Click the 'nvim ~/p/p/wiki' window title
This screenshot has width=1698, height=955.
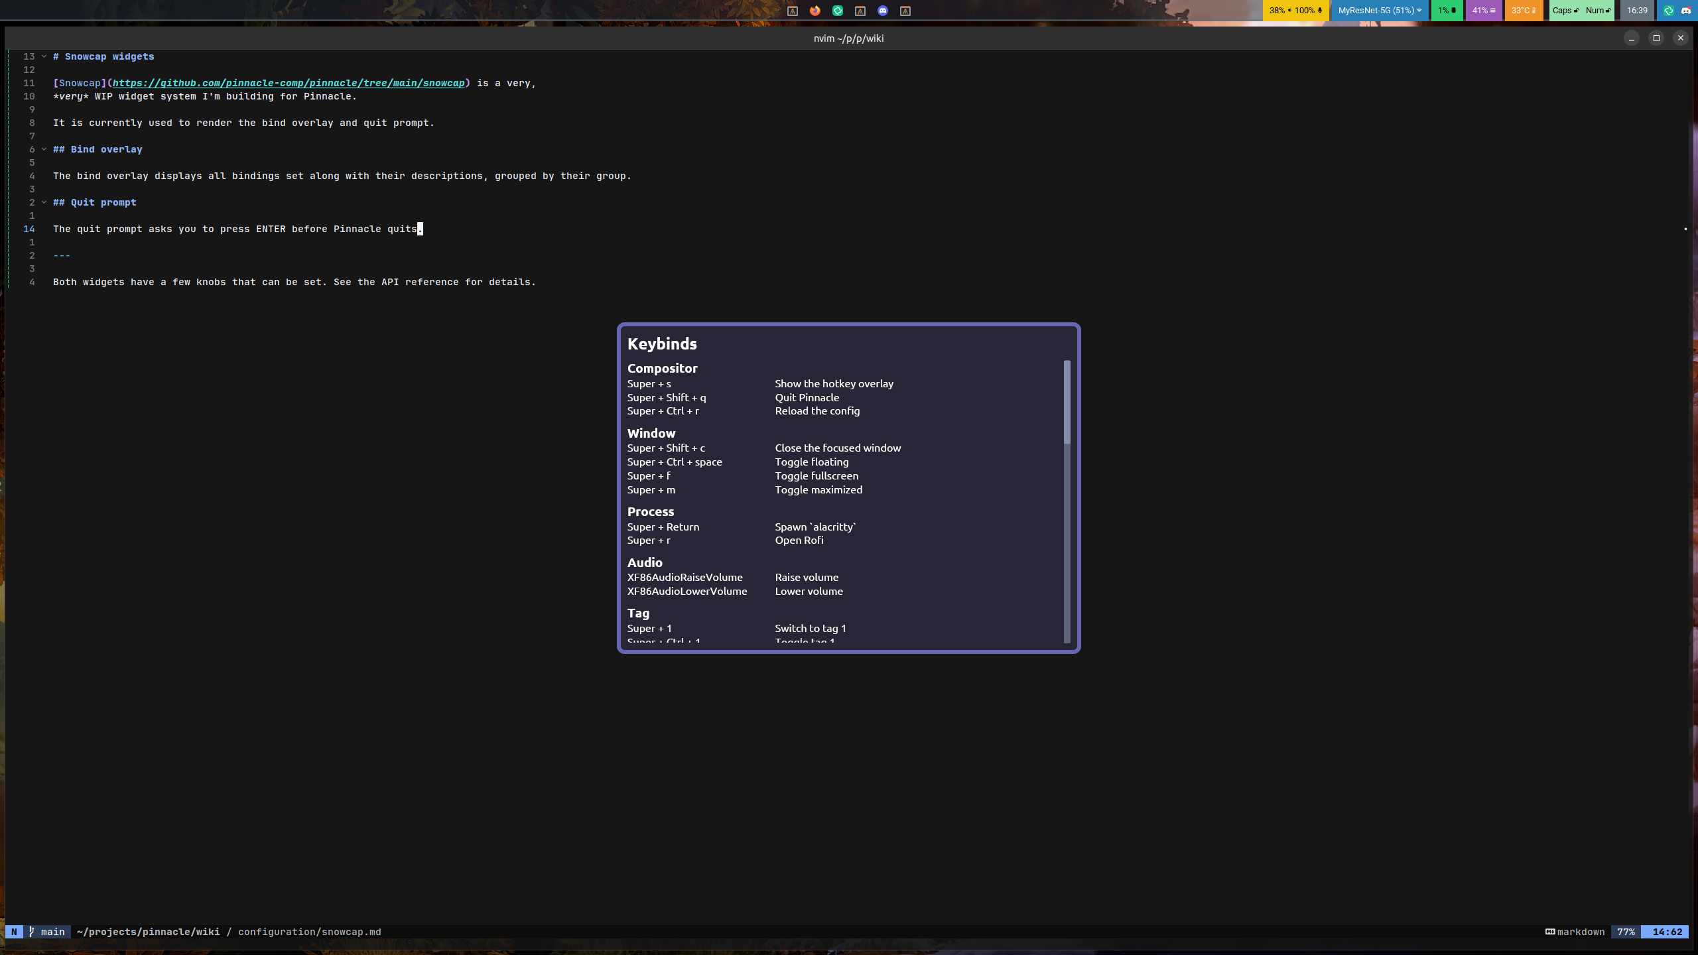(848, 38)
